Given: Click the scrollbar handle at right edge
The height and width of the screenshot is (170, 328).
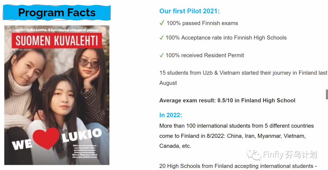Looking at the screenshot, I should [x=327, y=95].
